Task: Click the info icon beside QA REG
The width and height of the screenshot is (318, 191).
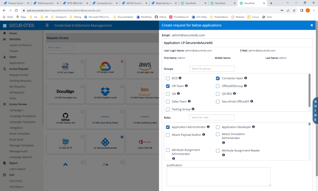Action: [234, 93]
